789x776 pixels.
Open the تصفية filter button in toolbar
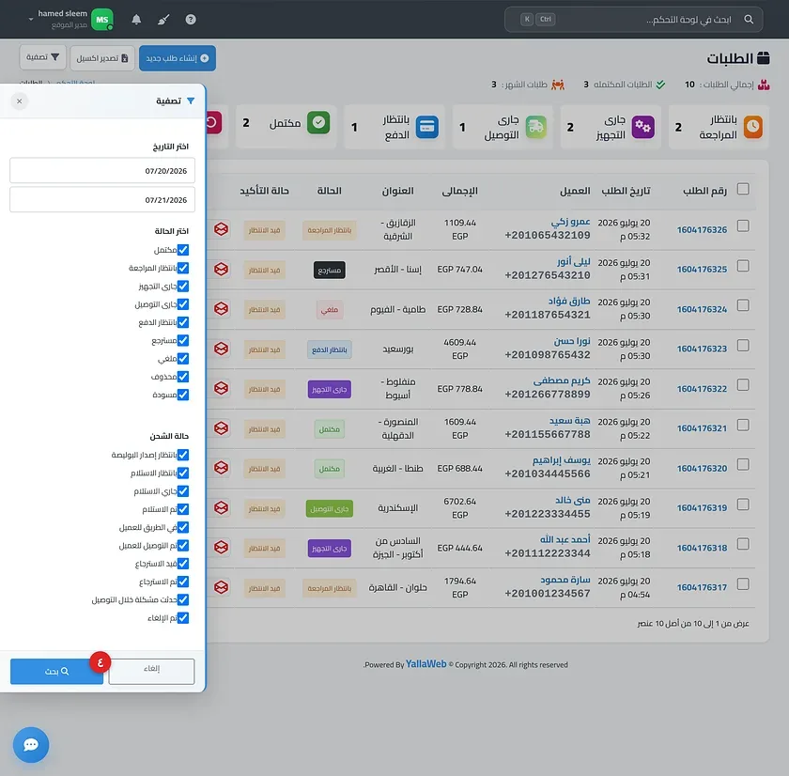pyautogui.click(x=43, y=57)
